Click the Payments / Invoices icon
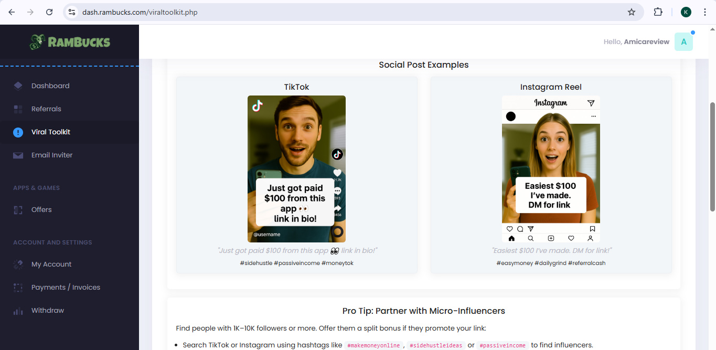 point(18,288)
